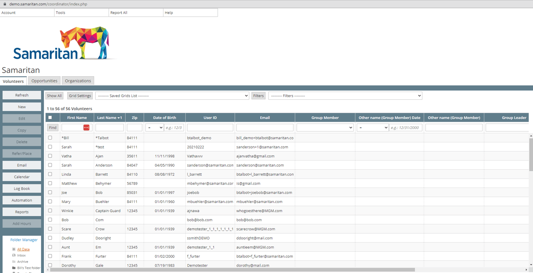Check the box for Vatha Ajan
533x273 pixels.
(x=50, y=156)
